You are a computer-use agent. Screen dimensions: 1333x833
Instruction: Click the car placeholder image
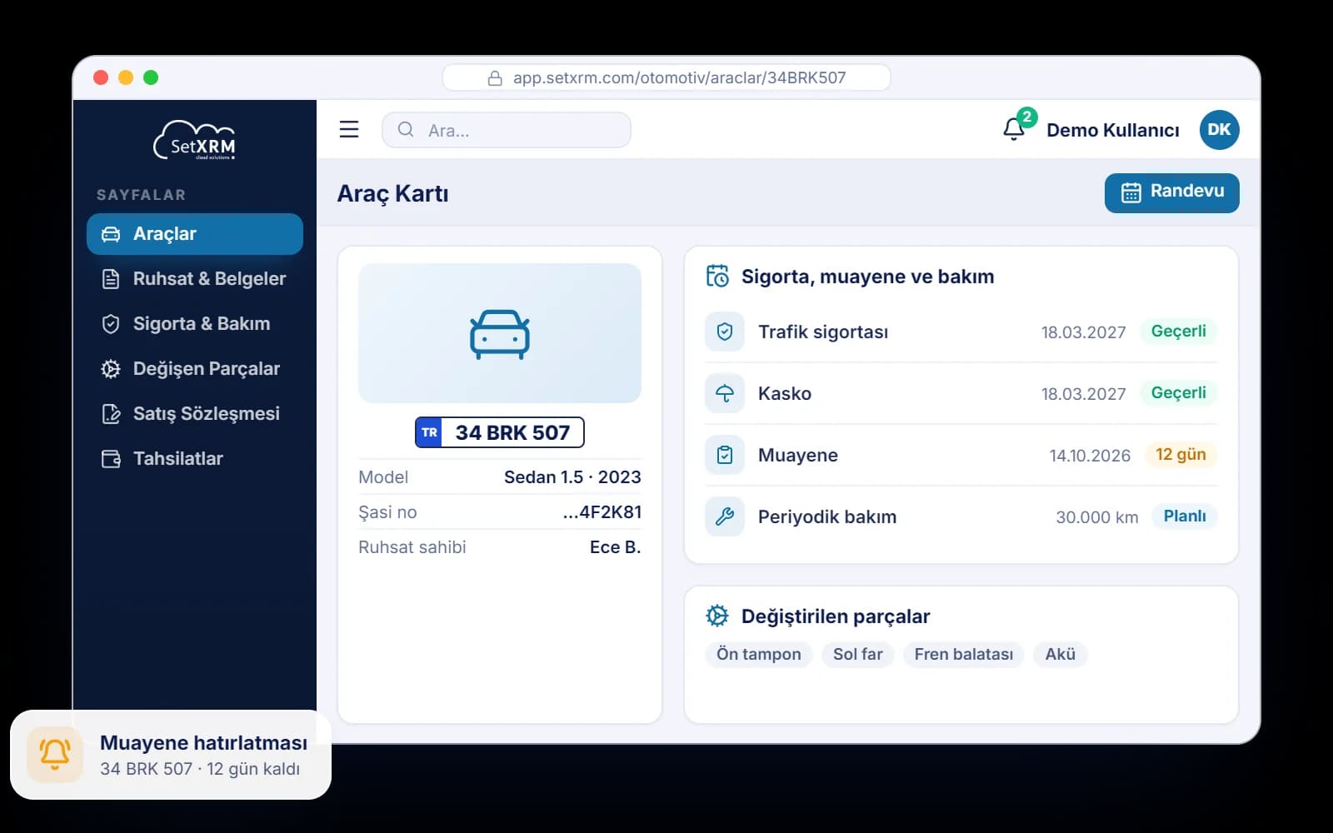(x=500, y=333)
